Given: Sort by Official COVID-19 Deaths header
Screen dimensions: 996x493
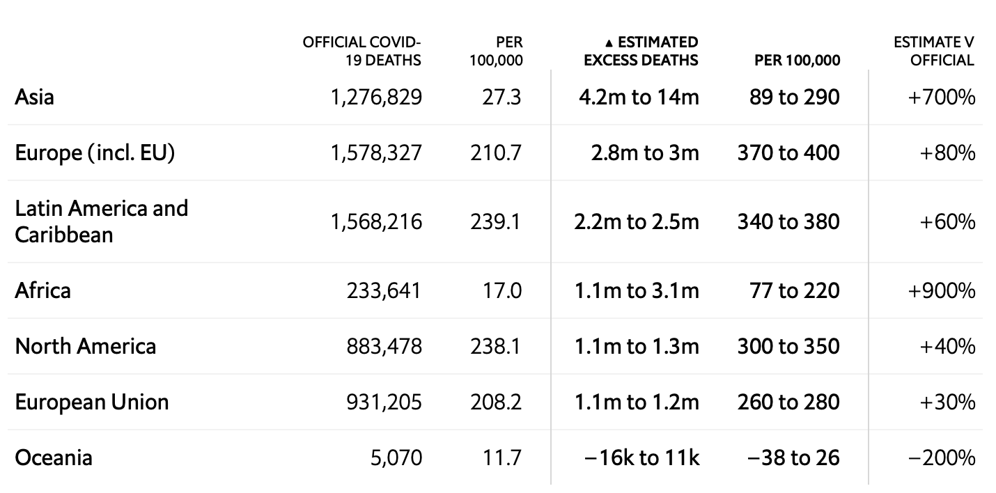Looking at the screenshot, I should tap(361, 52).
